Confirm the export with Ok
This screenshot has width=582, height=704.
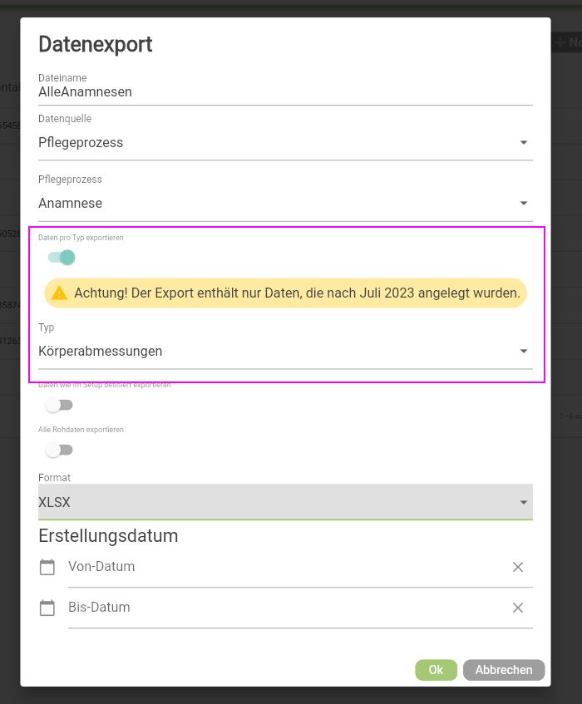pos(436,670)
